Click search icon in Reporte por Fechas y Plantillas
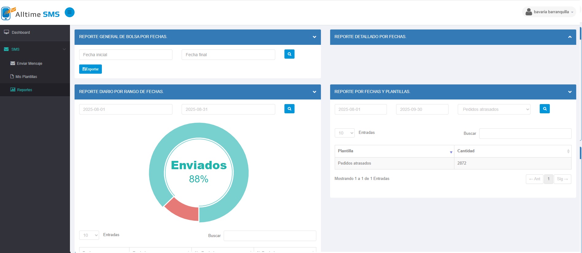The width and height of the screenshot is (582, 253). click(x=545, y=109)
